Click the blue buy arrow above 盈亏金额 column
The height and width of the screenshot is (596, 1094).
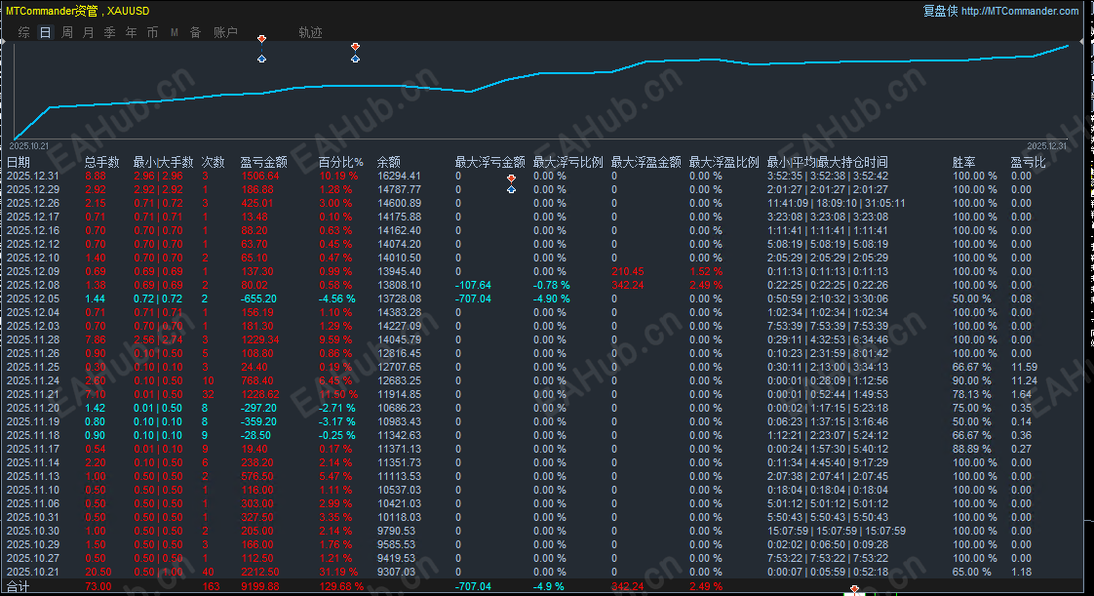[261, 59]
